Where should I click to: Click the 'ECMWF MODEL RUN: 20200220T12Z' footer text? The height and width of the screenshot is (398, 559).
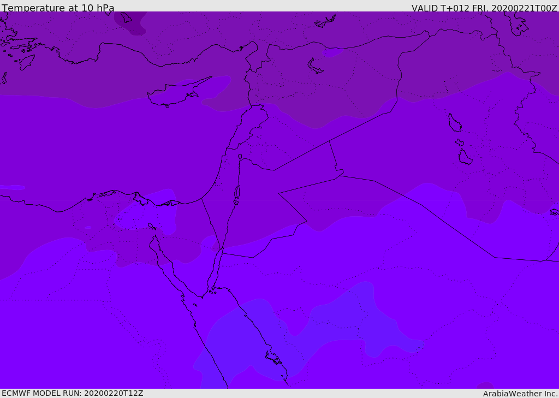coord(73,393)
